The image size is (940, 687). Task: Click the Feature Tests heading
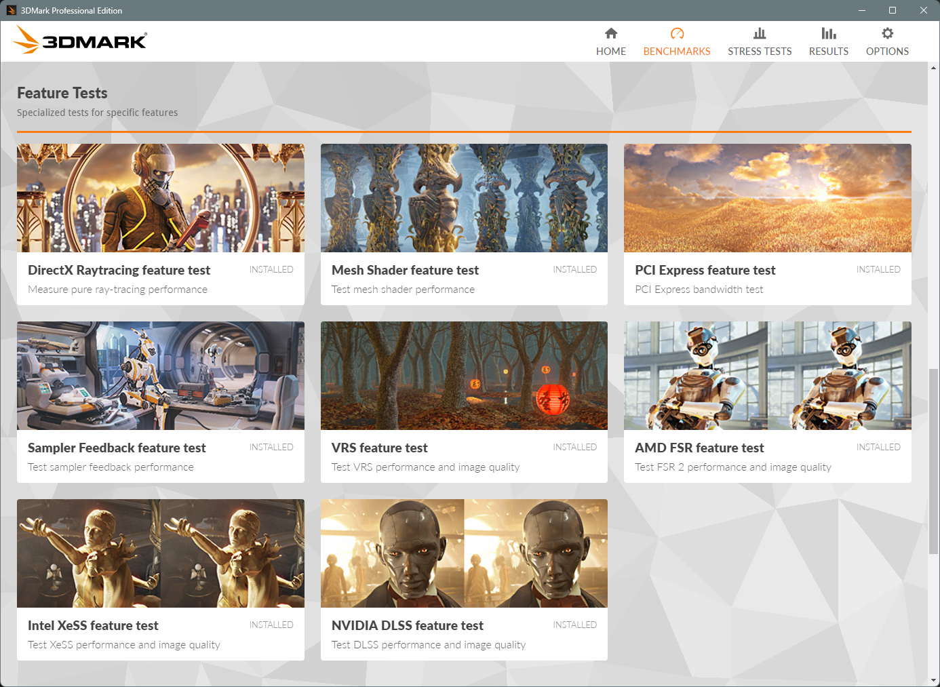(x=62, y=93)
